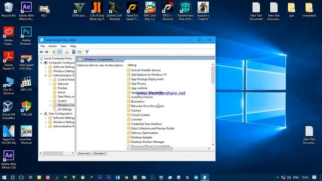Select the Adobe Reader XI desktop icon

9,60
